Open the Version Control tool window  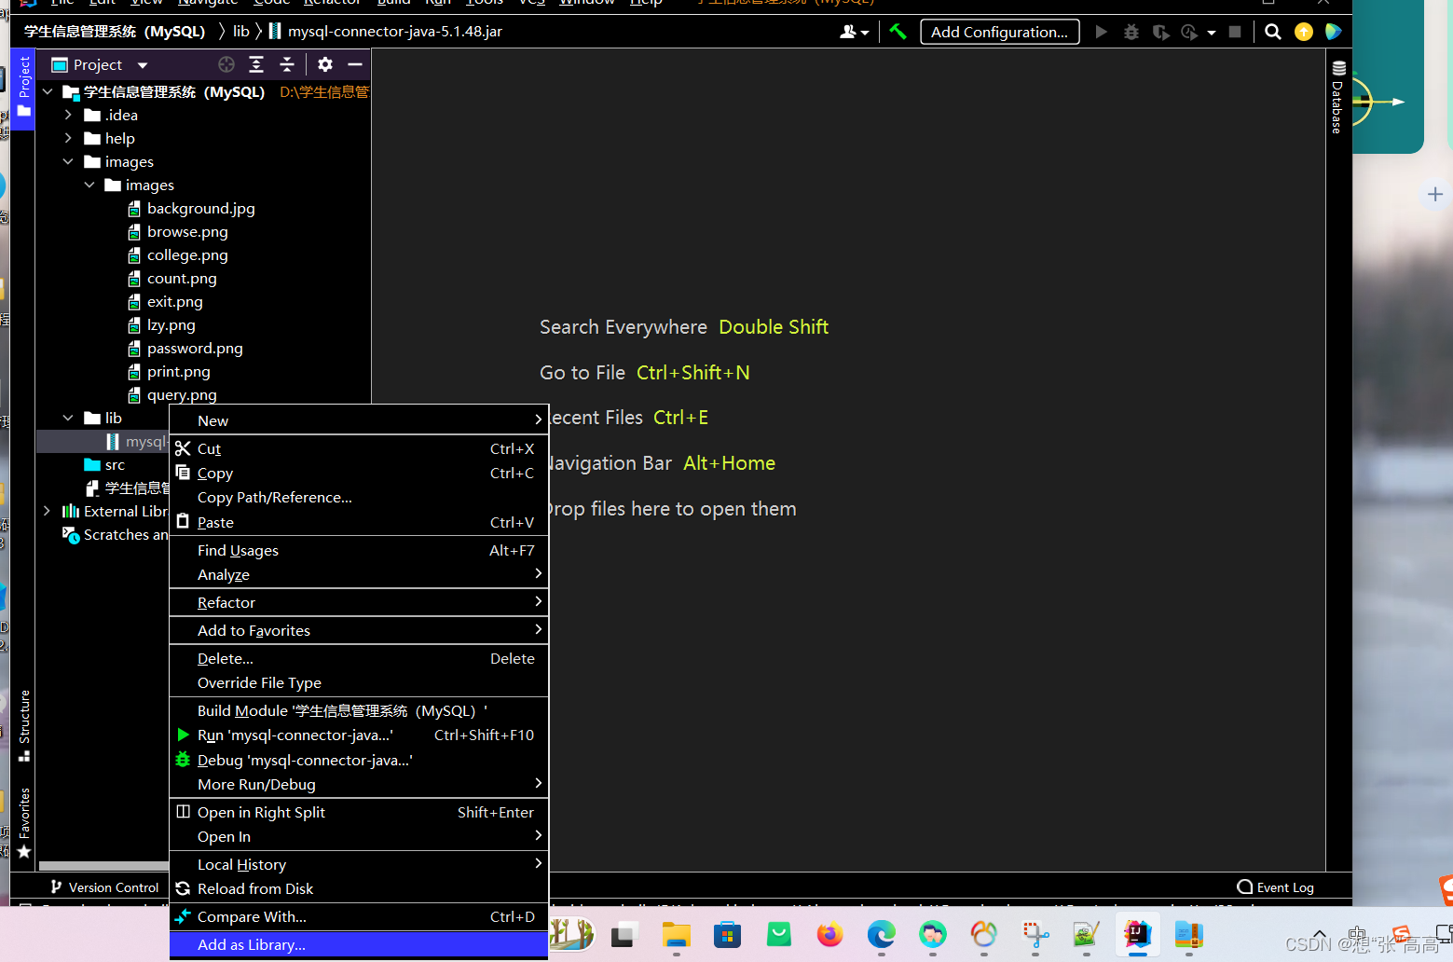coord(104,887)
